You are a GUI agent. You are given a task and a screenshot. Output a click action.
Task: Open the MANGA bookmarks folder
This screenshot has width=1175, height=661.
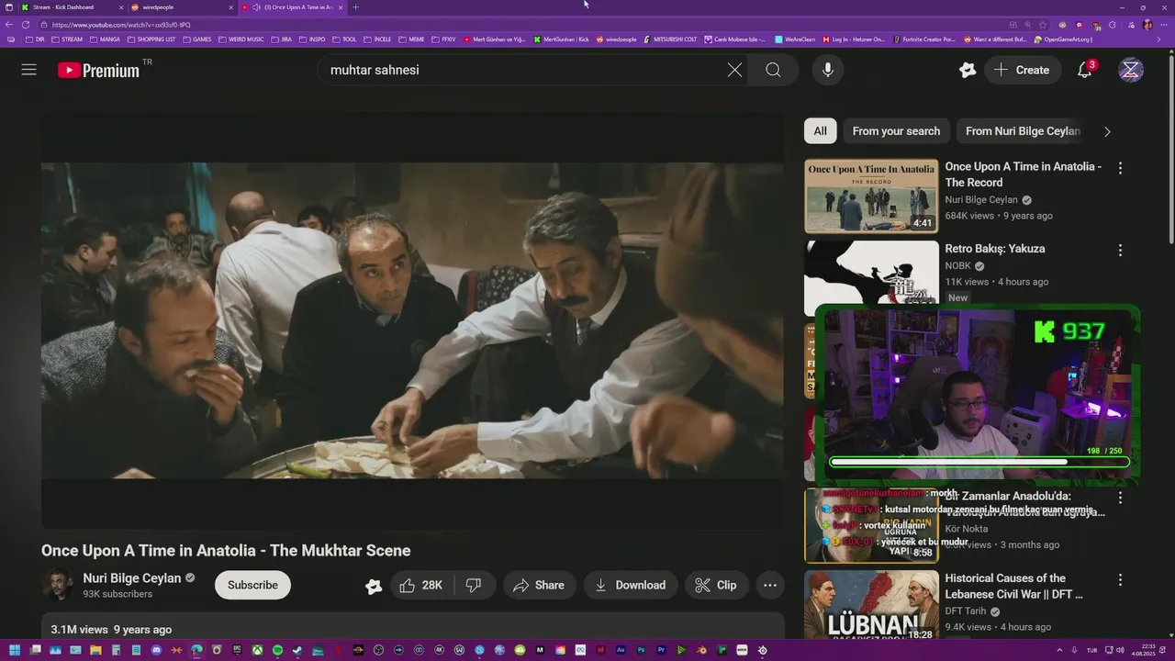[106, 39]
